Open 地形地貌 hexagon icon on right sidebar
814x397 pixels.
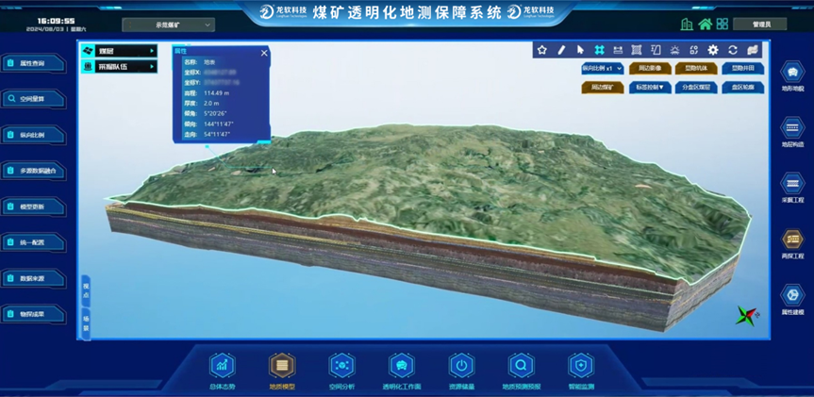click(792, 72)
